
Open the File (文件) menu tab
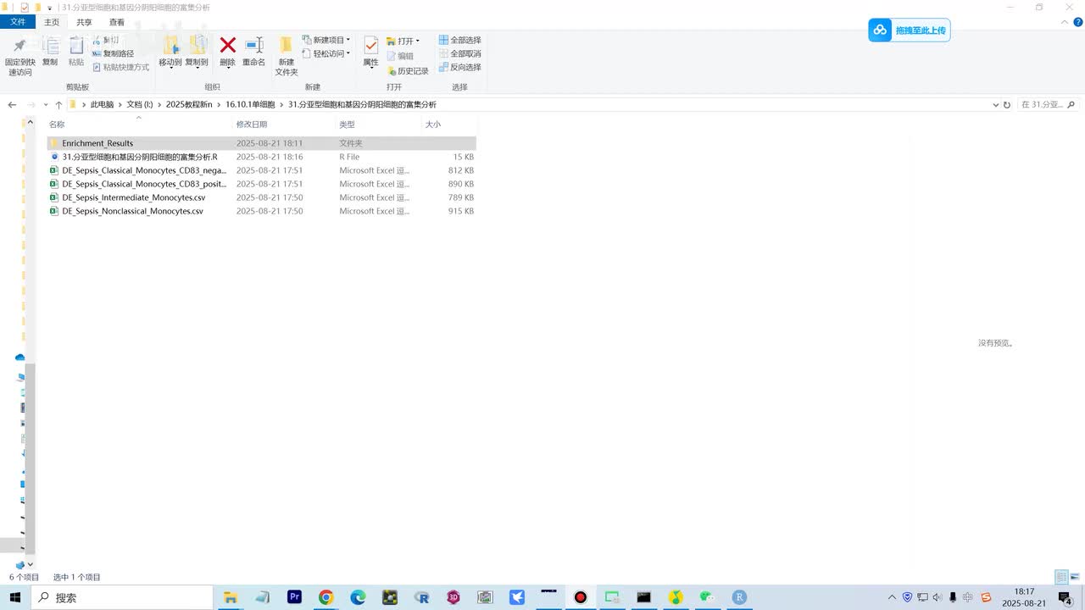pos(18,22)
